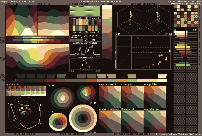Screen dimensions: 202x136
Task: Click the 'CS0%' row label
Action: click(x=3, y=40)
